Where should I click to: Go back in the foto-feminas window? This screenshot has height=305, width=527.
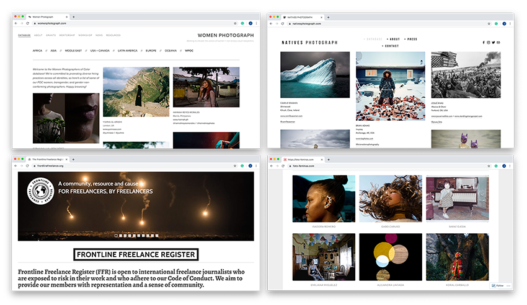tap(271, 166)
